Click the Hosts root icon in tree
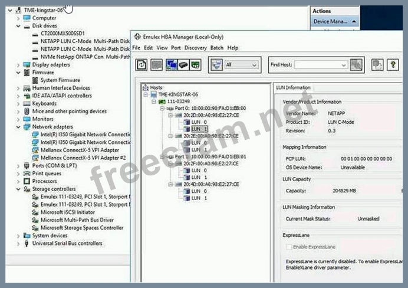Image resolution: width=408 pixels, height=288 pixels. pyautogui.click(x=146, y=87)
